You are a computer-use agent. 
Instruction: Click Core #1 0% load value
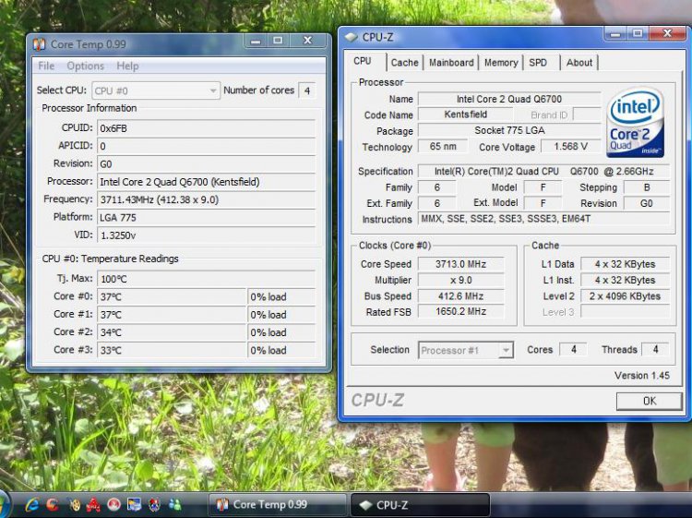281,315
